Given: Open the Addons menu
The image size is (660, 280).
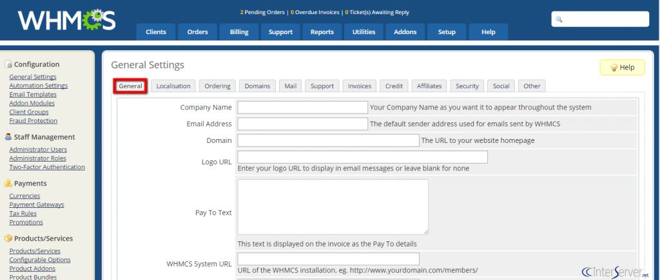Looking at the screenshot, I should click(405, 32).
